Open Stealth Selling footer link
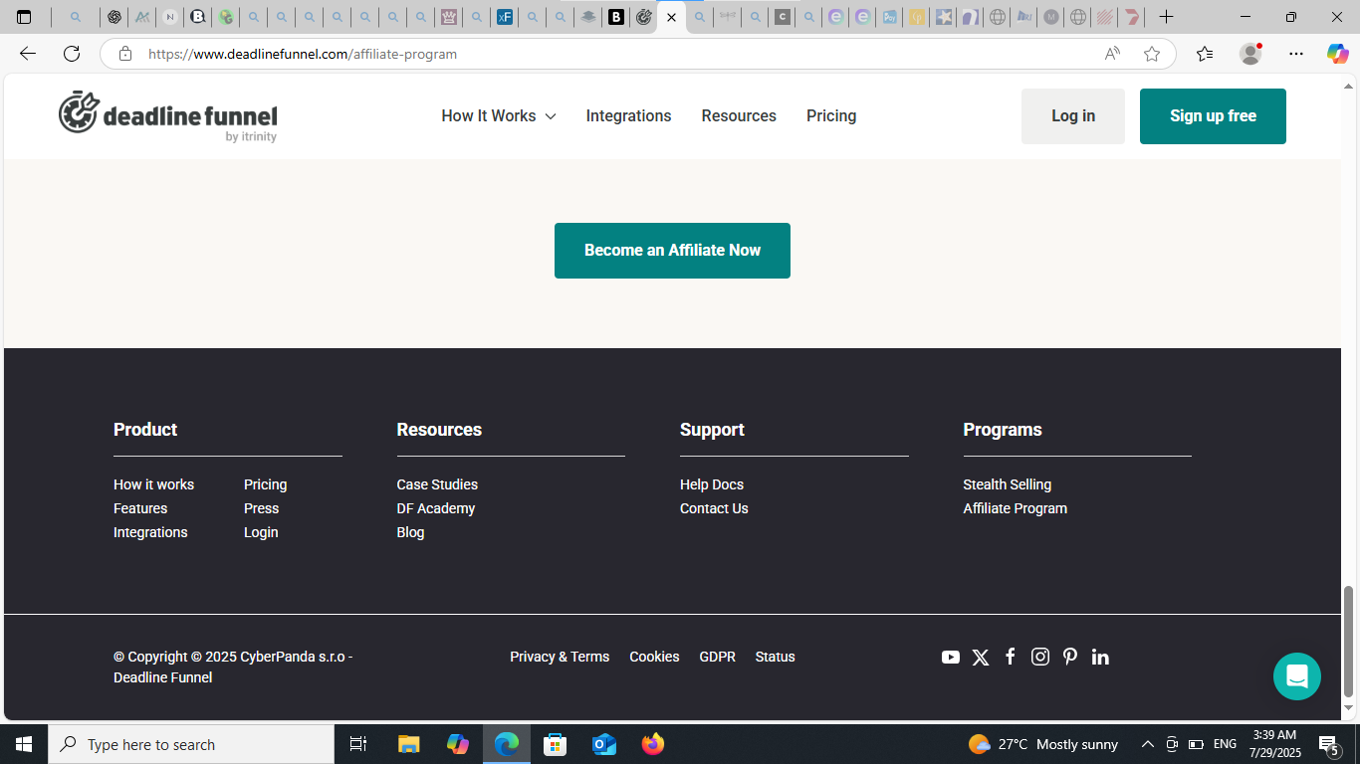The image size is (1360, 764). click(1007, 484)
